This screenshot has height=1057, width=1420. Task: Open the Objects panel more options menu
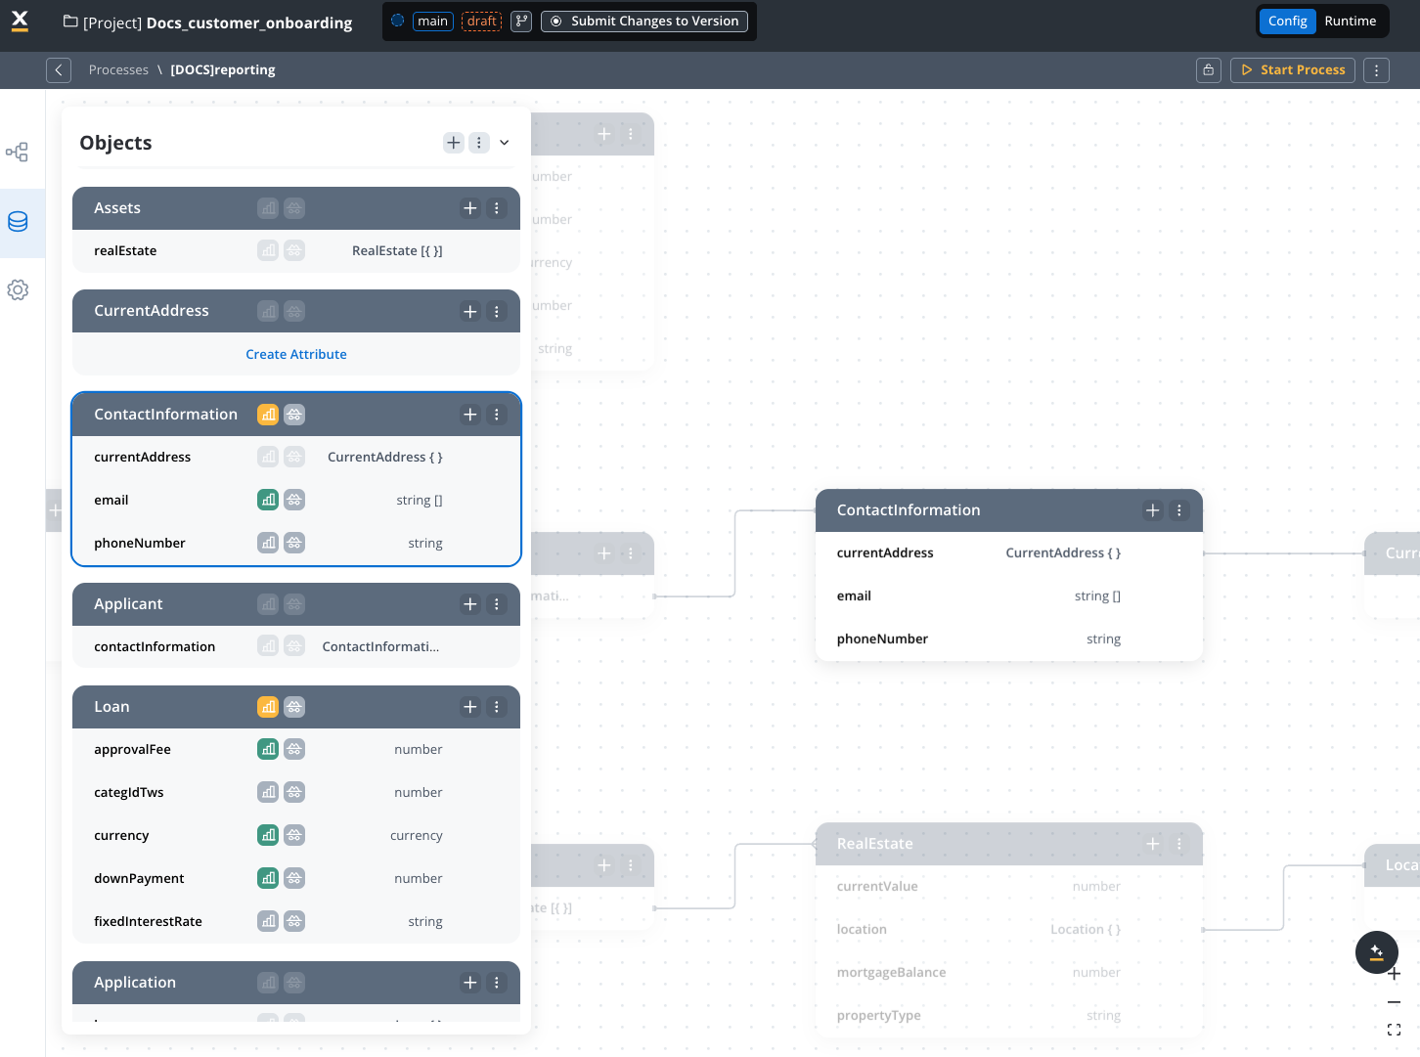click(x=479, y=143)
